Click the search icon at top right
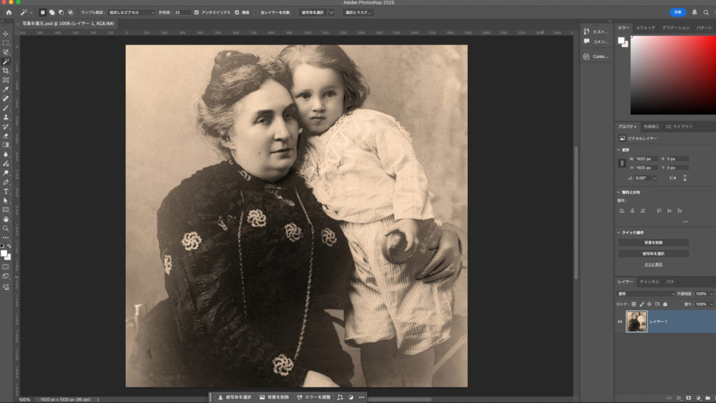Viewport: 716px width, 403px height. 706,13
